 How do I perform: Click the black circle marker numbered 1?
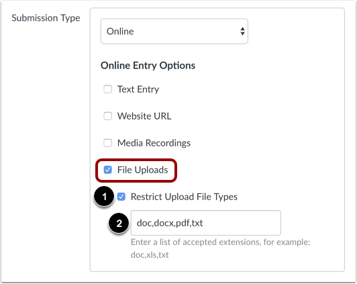(x=104, y=196)
